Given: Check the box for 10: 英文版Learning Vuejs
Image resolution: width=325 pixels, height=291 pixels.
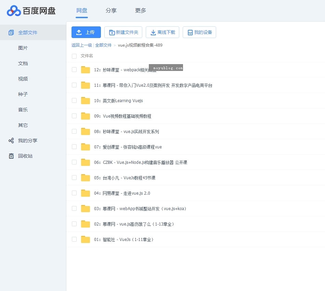Looking at the screenshot, I should [74, 100].
